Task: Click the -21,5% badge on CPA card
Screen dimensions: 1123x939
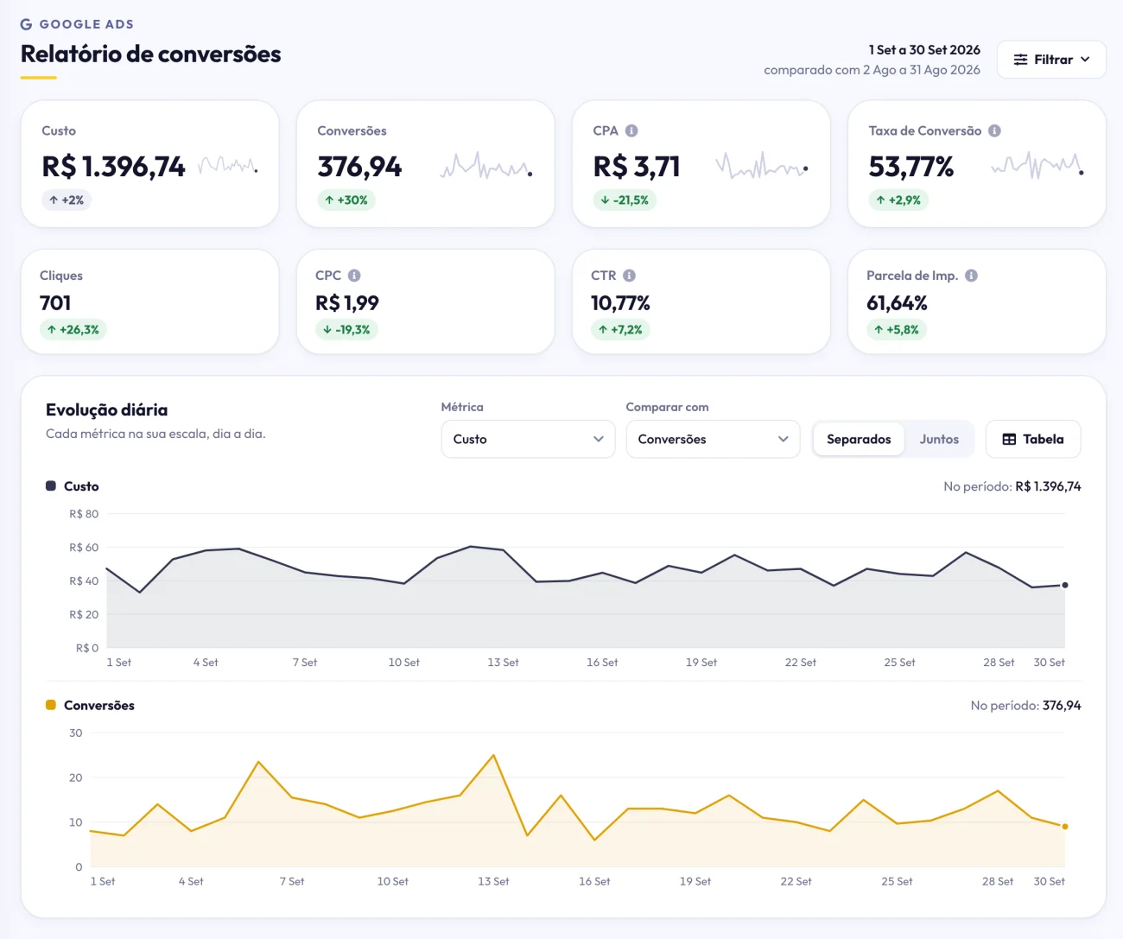Action: click(625, 200)
